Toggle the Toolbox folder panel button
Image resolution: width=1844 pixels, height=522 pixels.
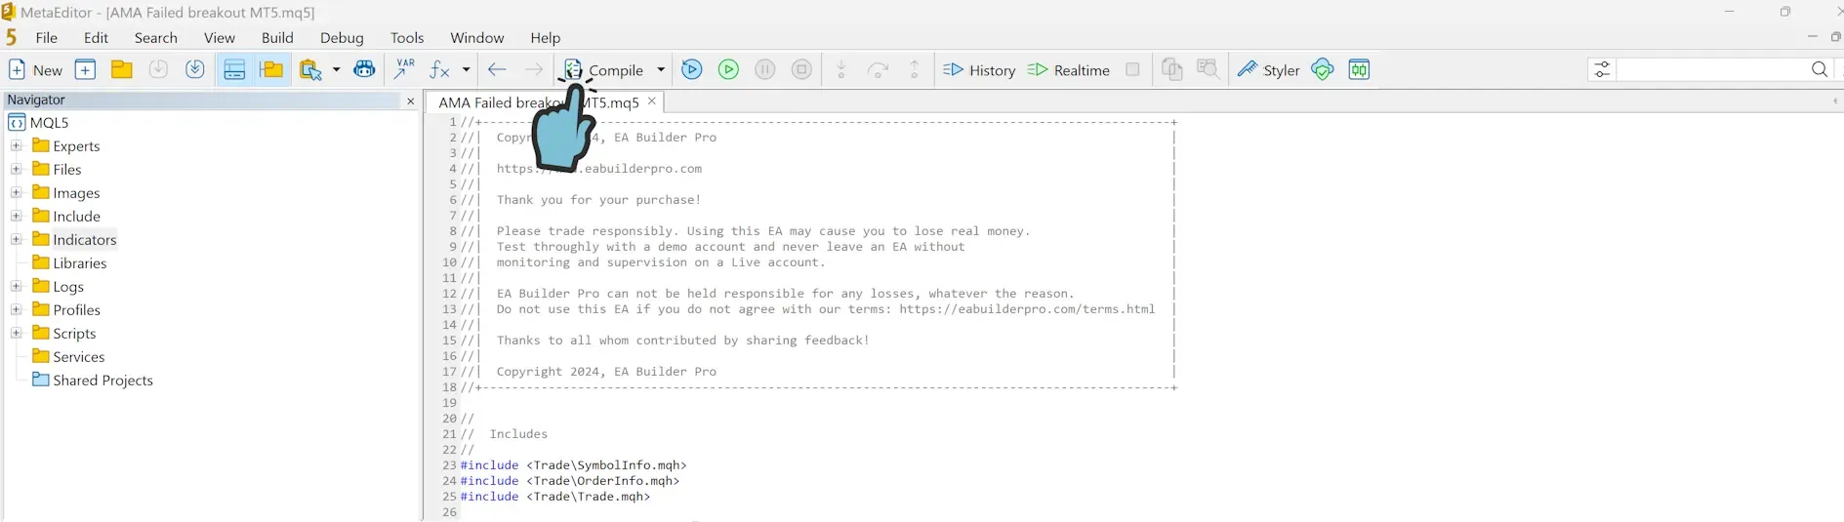coord(272,70)
